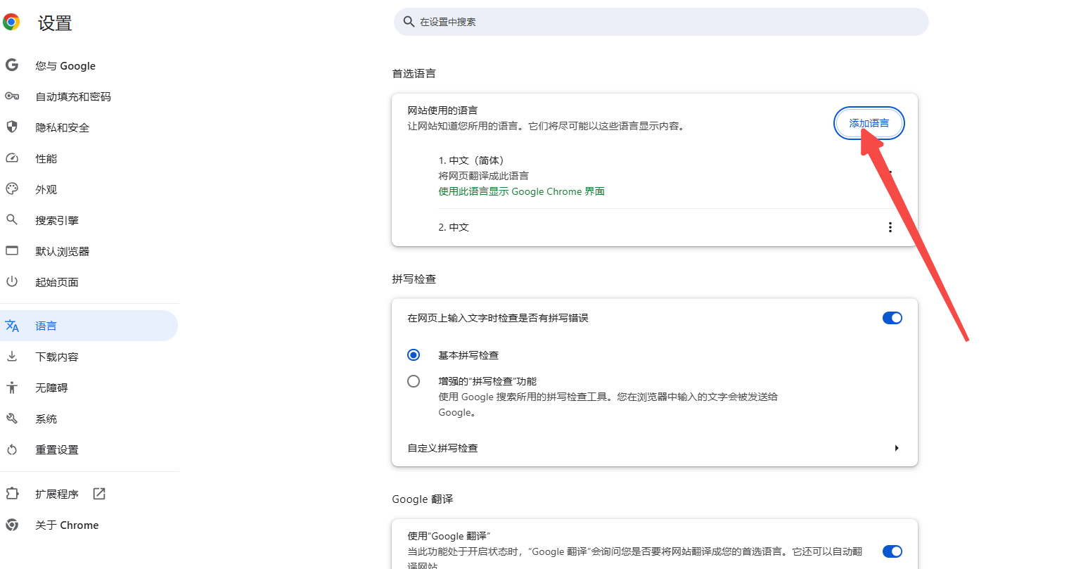1069x569 pixels.
Task: Expand 自定义拼写检查 with the arrow
Action: (x=897, y=448)
